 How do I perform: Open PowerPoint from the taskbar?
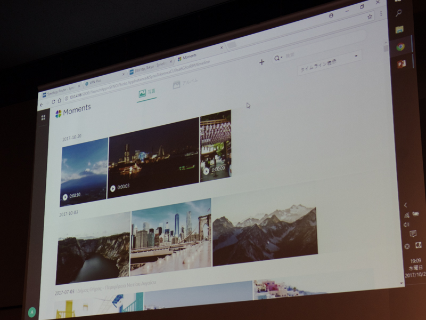(402, 64)
